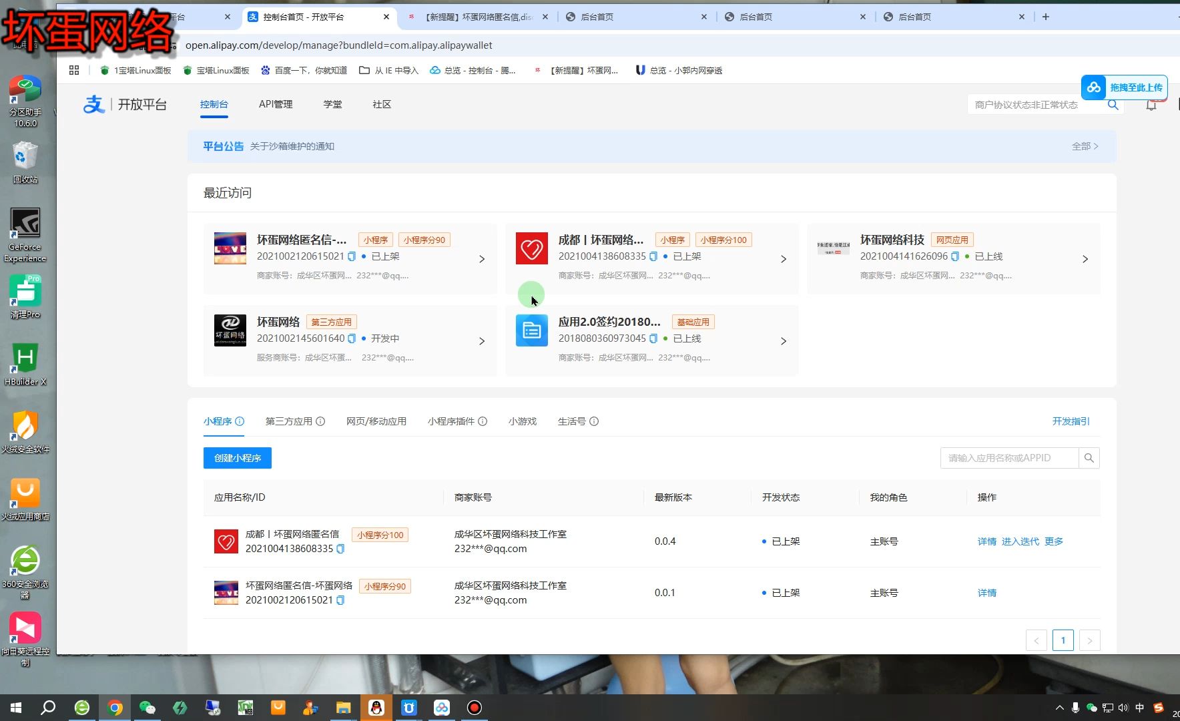Select the 生活号 tab
Viewport: 1180px width, 721px height.
[x=571, y=421]
